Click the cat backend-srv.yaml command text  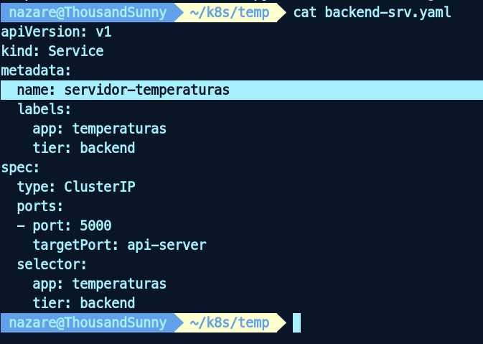tap(372, 12)
